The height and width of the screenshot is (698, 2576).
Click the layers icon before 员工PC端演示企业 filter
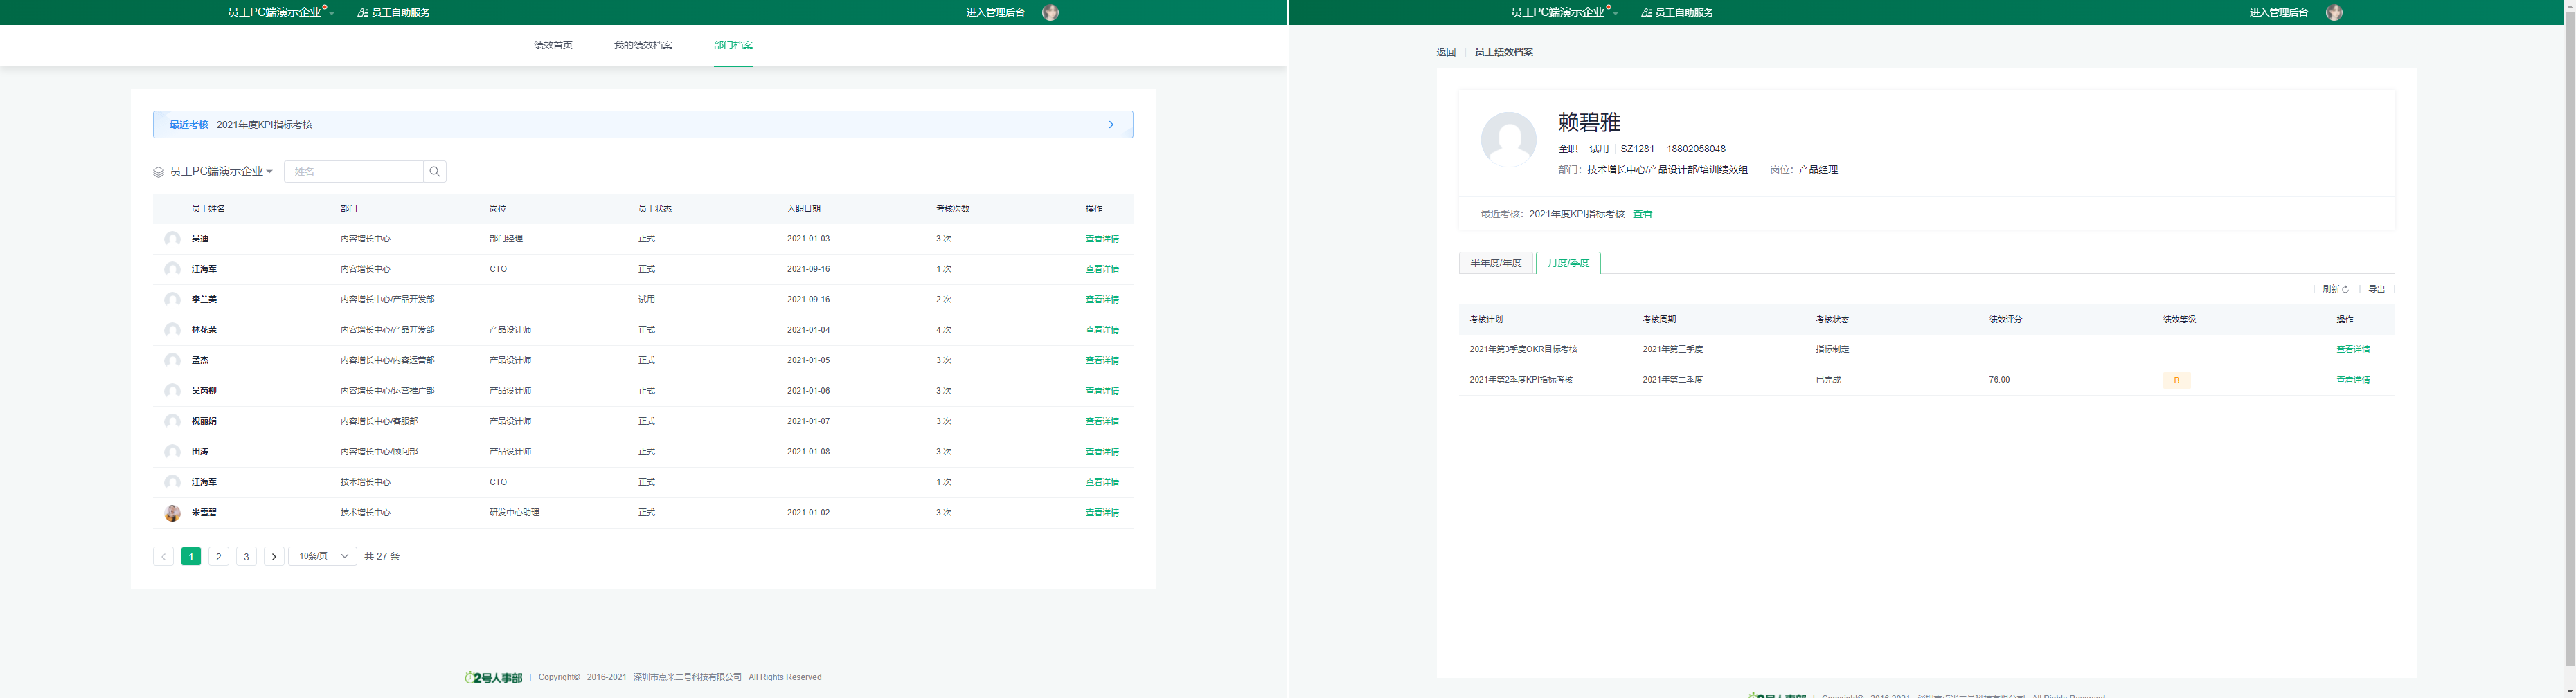coord(158,172)
